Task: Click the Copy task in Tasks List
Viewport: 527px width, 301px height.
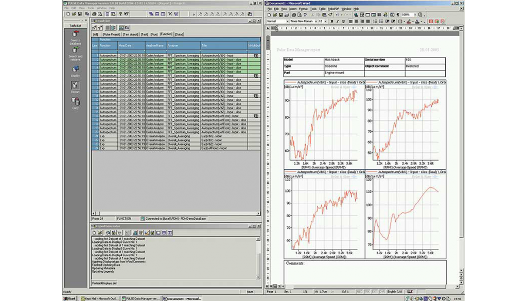Action: [x=75, y=102]
